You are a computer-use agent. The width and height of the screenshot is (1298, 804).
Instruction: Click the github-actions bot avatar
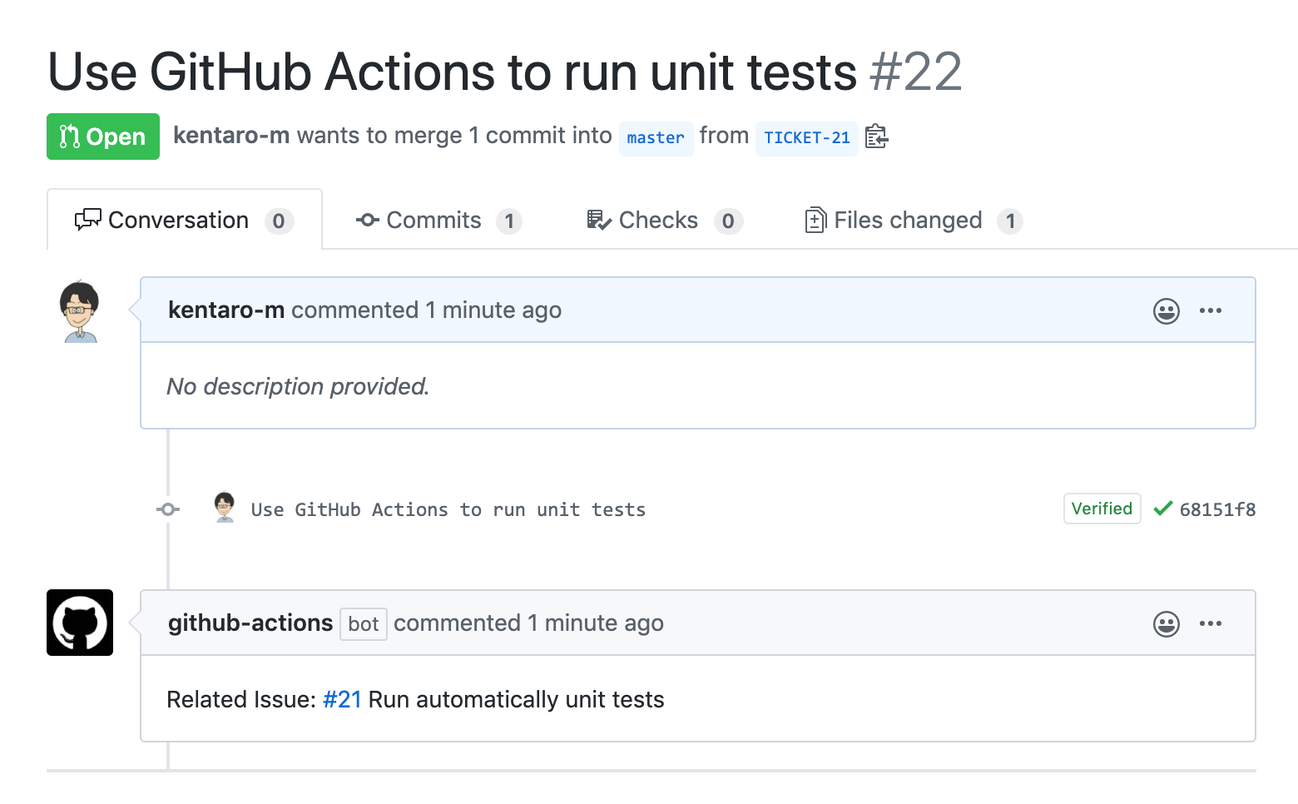tap(80, 623)
